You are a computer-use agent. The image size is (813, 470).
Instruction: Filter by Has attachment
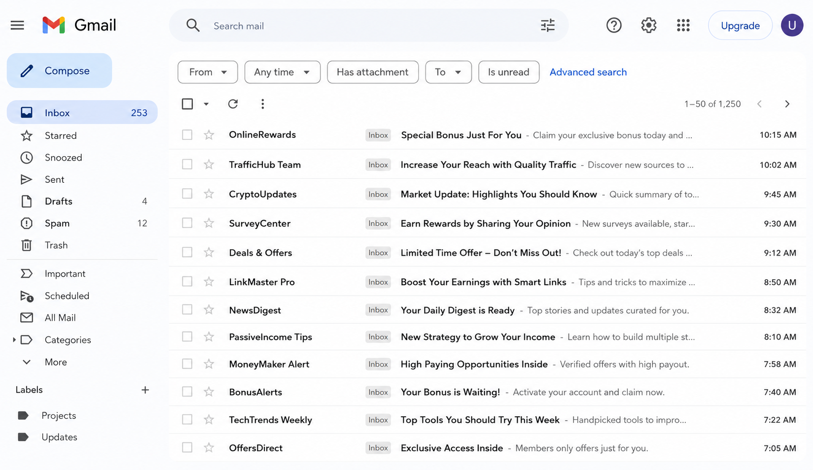pyautogui.click(x=373, y=72)
